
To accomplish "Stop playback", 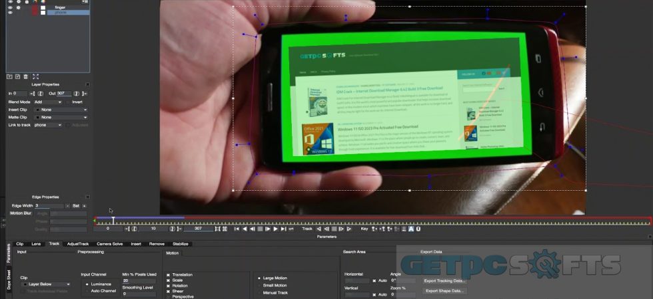I will click(x=260, y=229).
